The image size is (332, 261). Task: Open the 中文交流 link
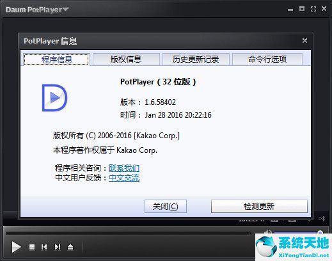[124, 178]
